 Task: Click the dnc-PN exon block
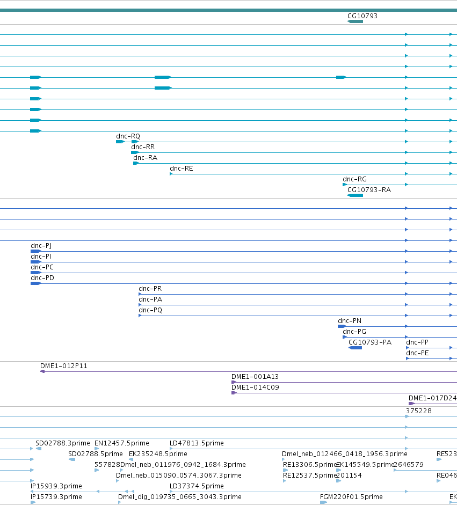[x=342, y=326]
